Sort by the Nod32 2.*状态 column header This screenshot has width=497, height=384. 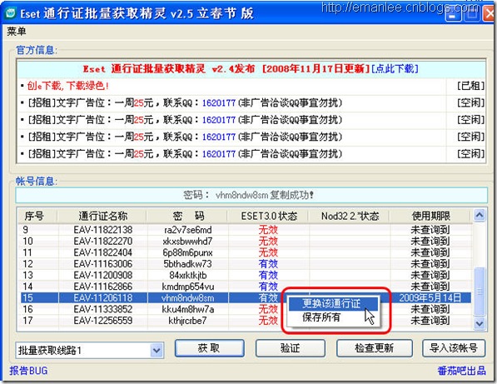350,217
